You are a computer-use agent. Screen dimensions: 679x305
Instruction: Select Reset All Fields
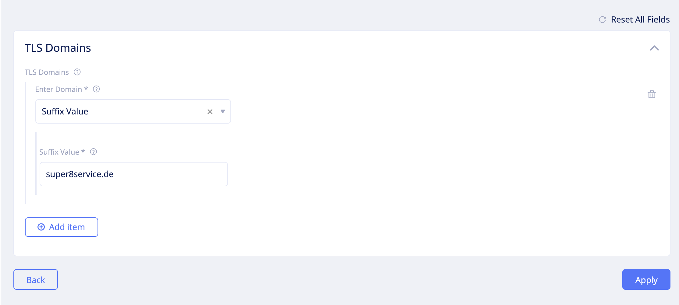pyautogui.click(x=640, y=19)
